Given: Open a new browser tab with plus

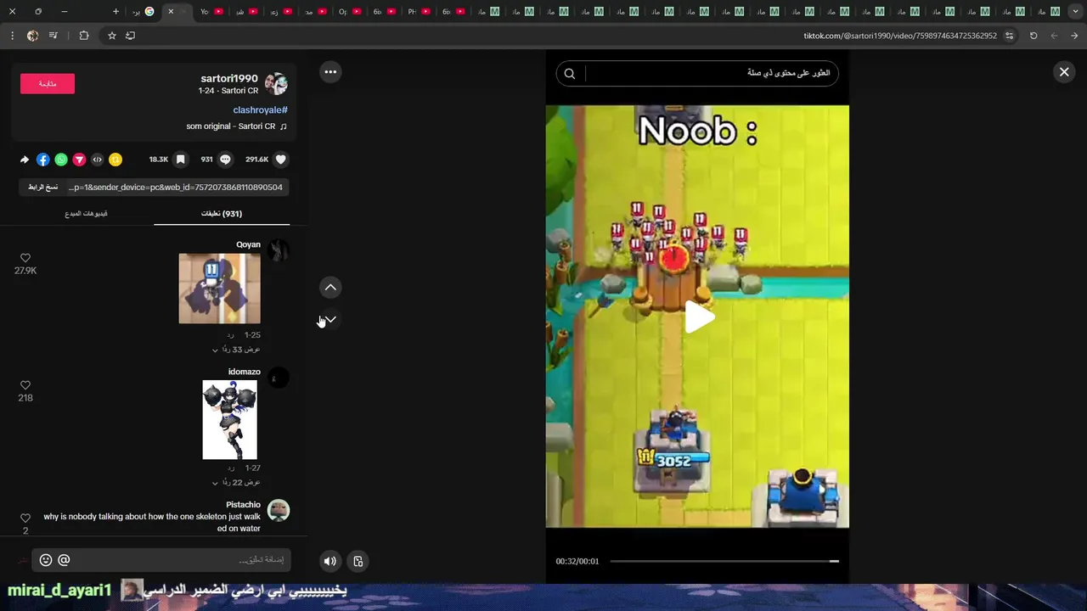Looking at the screenshot, I should point(115,11).
